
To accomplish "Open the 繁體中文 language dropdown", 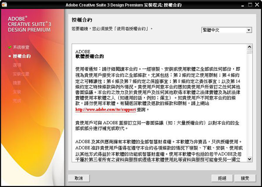I will point(227,30).
